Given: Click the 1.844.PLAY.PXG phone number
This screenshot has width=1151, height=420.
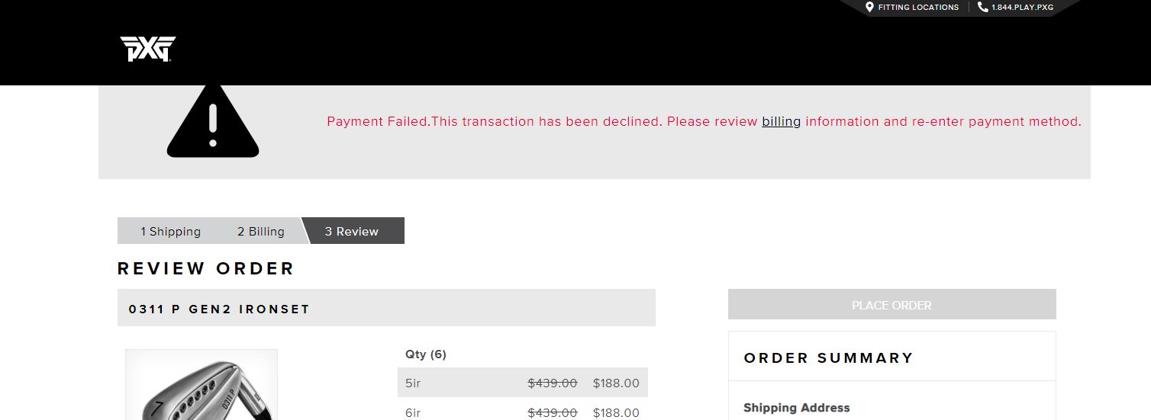Looking at the screenshot, I should (x=1022, y=8).
